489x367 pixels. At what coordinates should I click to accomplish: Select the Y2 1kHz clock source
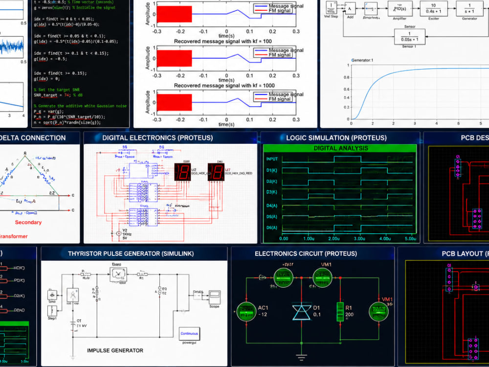118,233
